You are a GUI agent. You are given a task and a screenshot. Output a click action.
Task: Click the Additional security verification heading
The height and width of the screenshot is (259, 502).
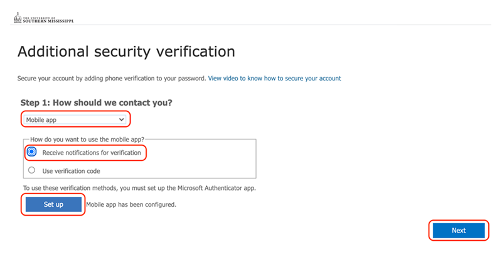coord(126,52)
